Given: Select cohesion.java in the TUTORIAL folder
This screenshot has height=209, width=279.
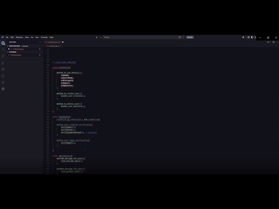Looking at the screenshot, I should [16, 55].
